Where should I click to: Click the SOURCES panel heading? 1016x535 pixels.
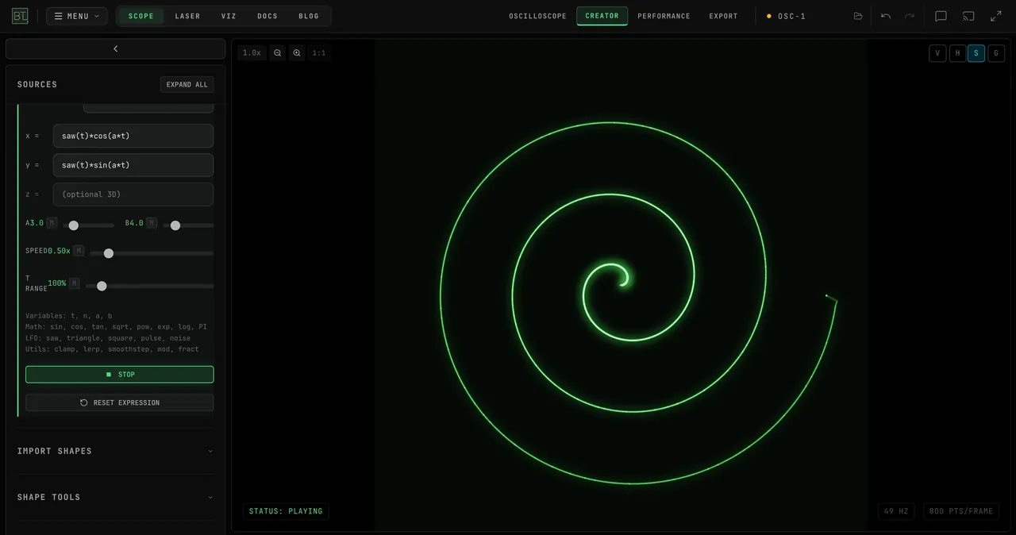coord(37,84)
